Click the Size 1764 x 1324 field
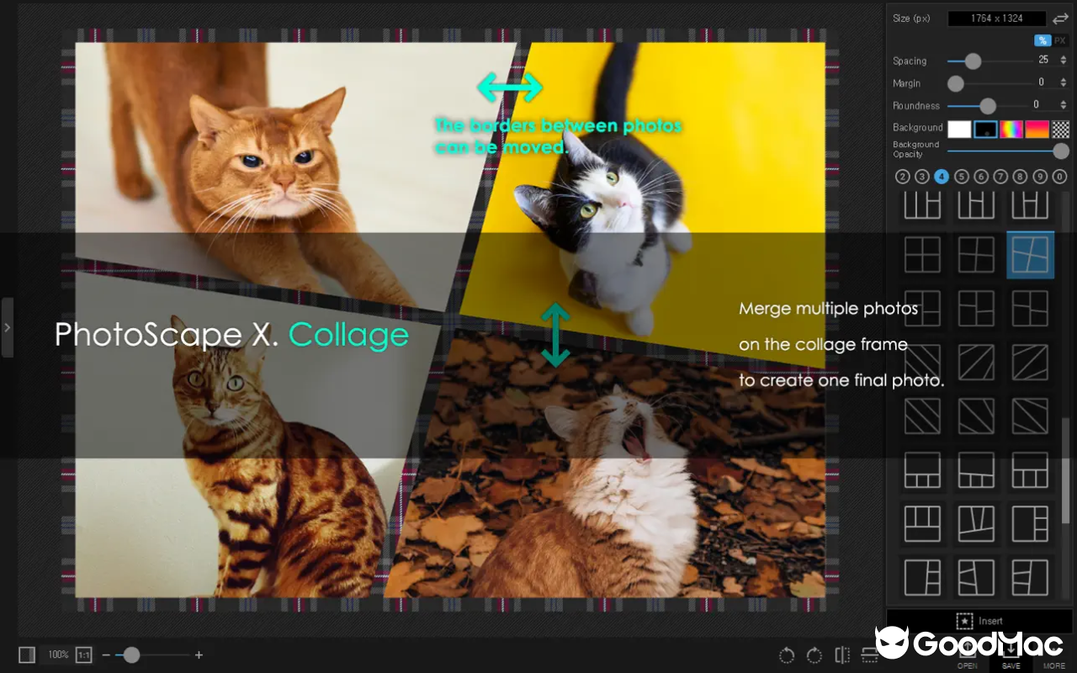The height and width of the screenshot is (673, 1077). point(997,19)
